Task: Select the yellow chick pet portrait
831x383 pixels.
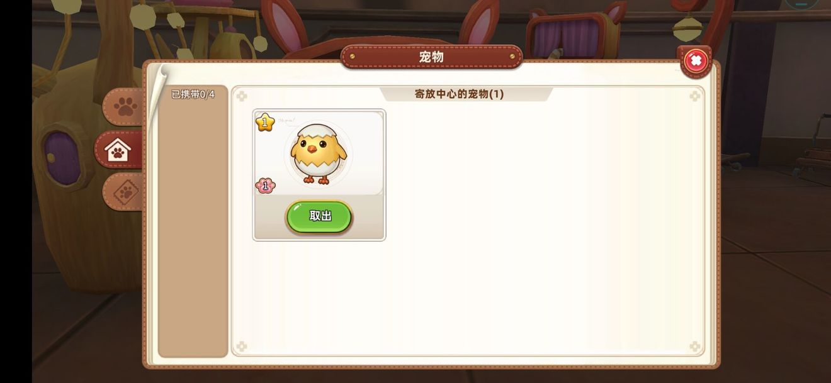Action: point(319,154)
